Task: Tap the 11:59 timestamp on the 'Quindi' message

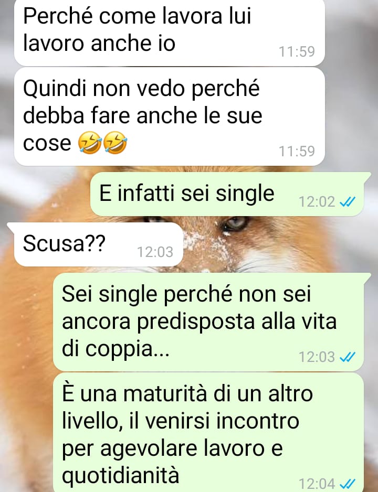Action: tap(297, 151)
